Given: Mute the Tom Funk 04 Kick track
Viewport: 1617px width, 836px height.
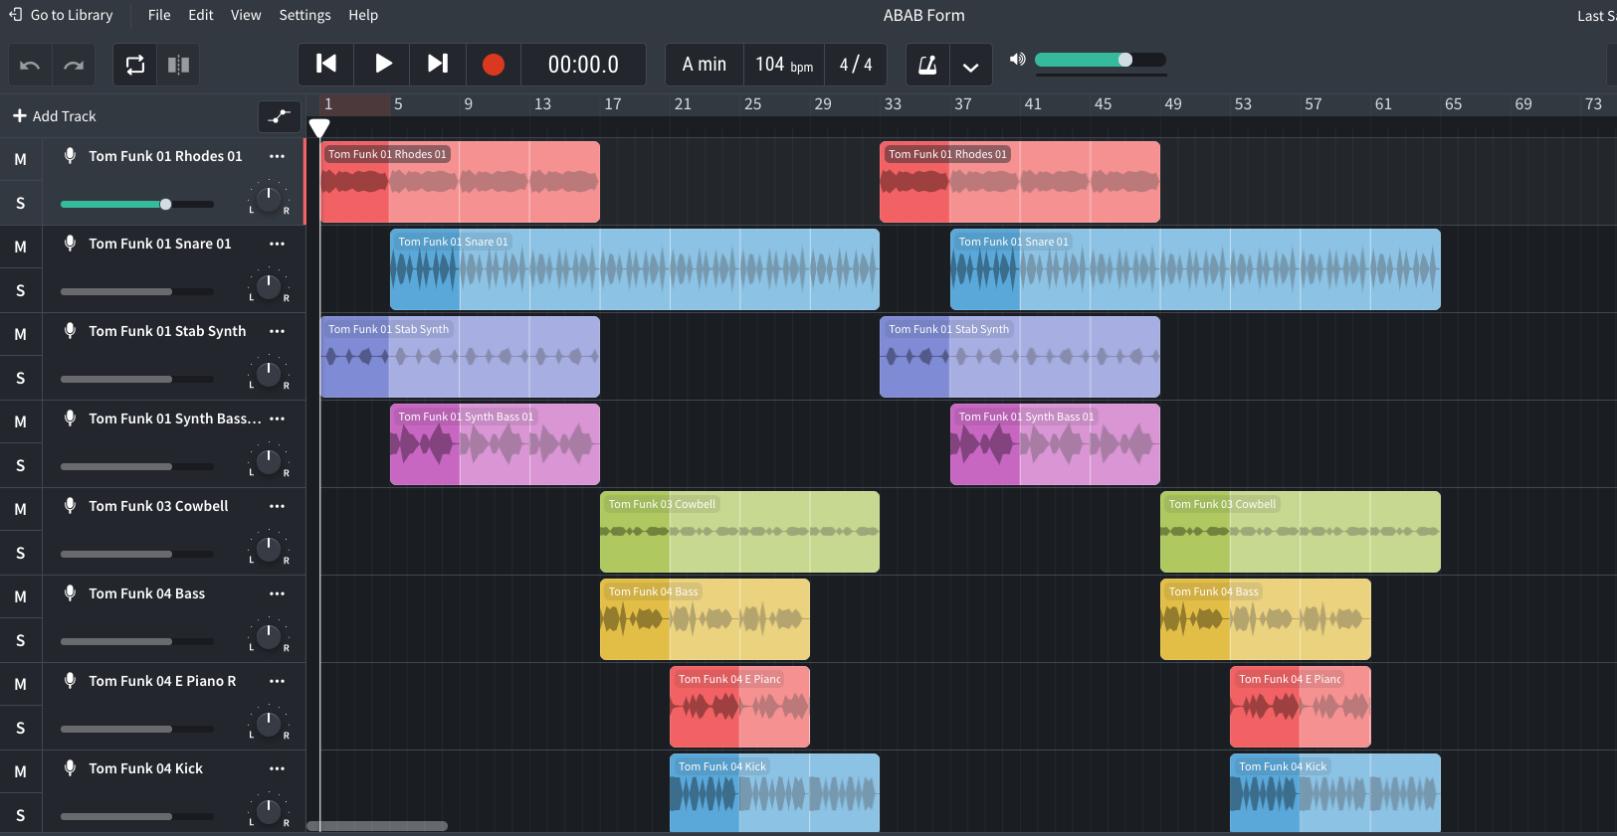Looking at the screenshot, I should tap(20, 771).
